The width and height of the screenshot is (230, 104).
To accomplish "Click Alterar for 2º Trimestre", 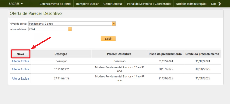I will coord(16,79).
